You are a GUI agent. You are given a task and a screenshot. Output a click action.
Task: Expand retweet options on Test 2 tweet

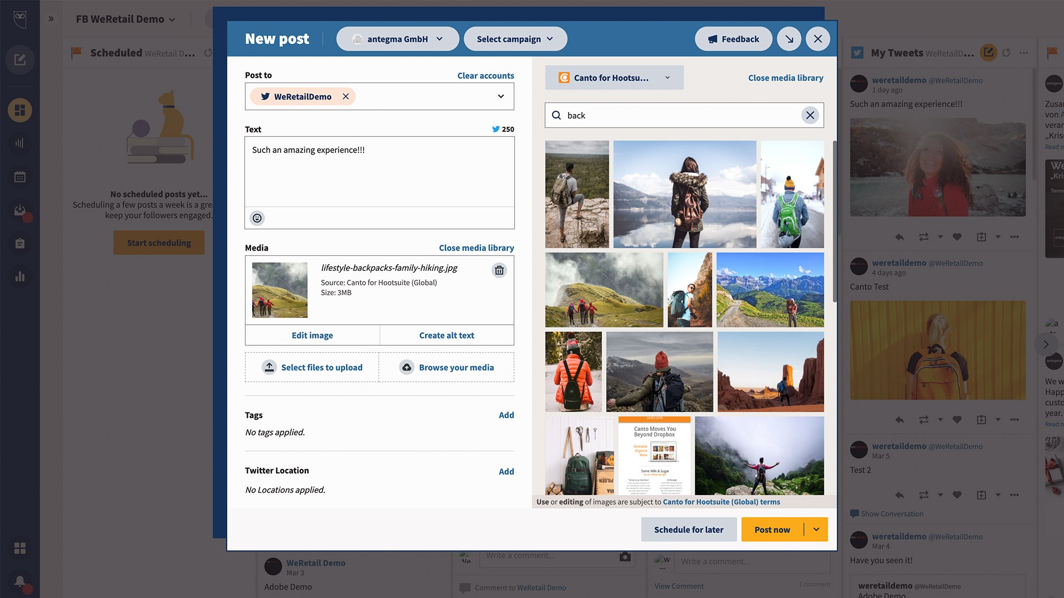(x=940, y=495)
